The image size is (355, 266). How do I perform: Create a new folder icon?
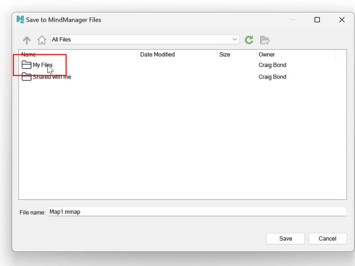click(x=265, y=40)
